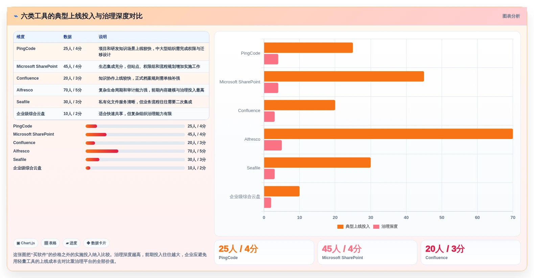This screenshot has height=278, width=534.
Task: Click the x-axis tick label 70
Action: [x=513, y=218]
